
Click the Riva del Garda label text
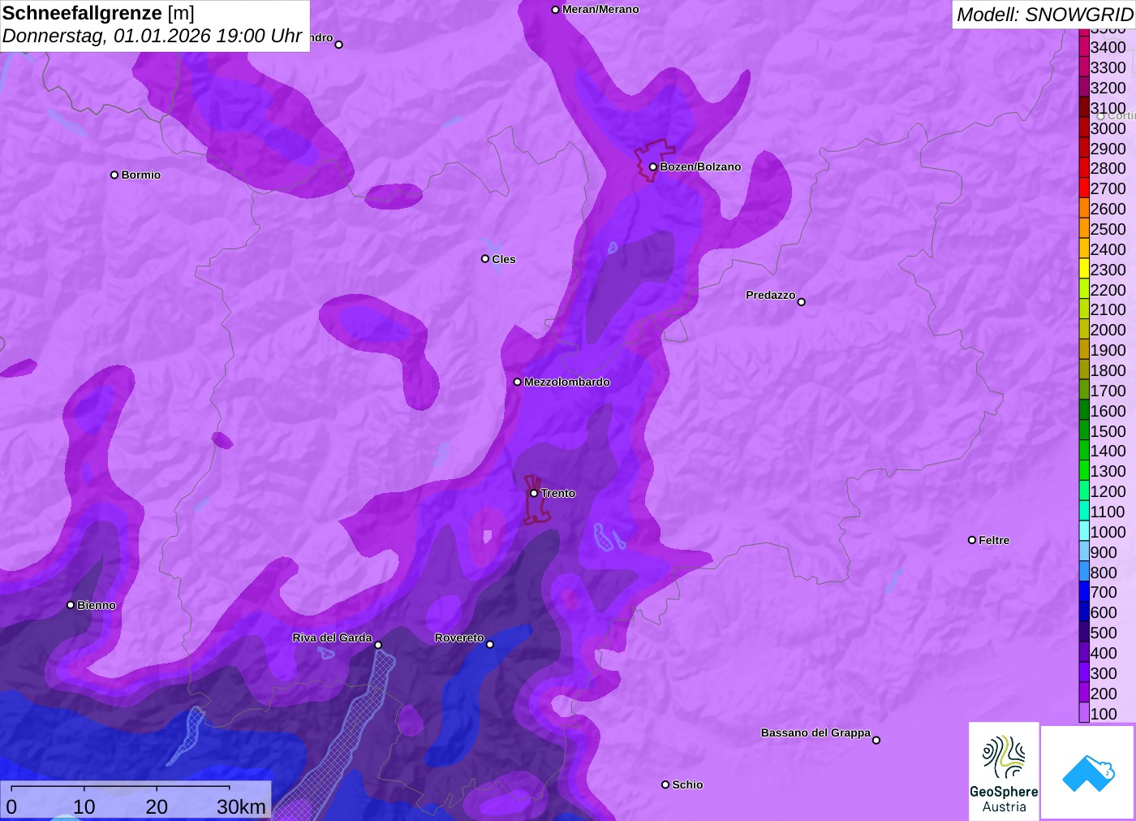(x=332, y=637)
